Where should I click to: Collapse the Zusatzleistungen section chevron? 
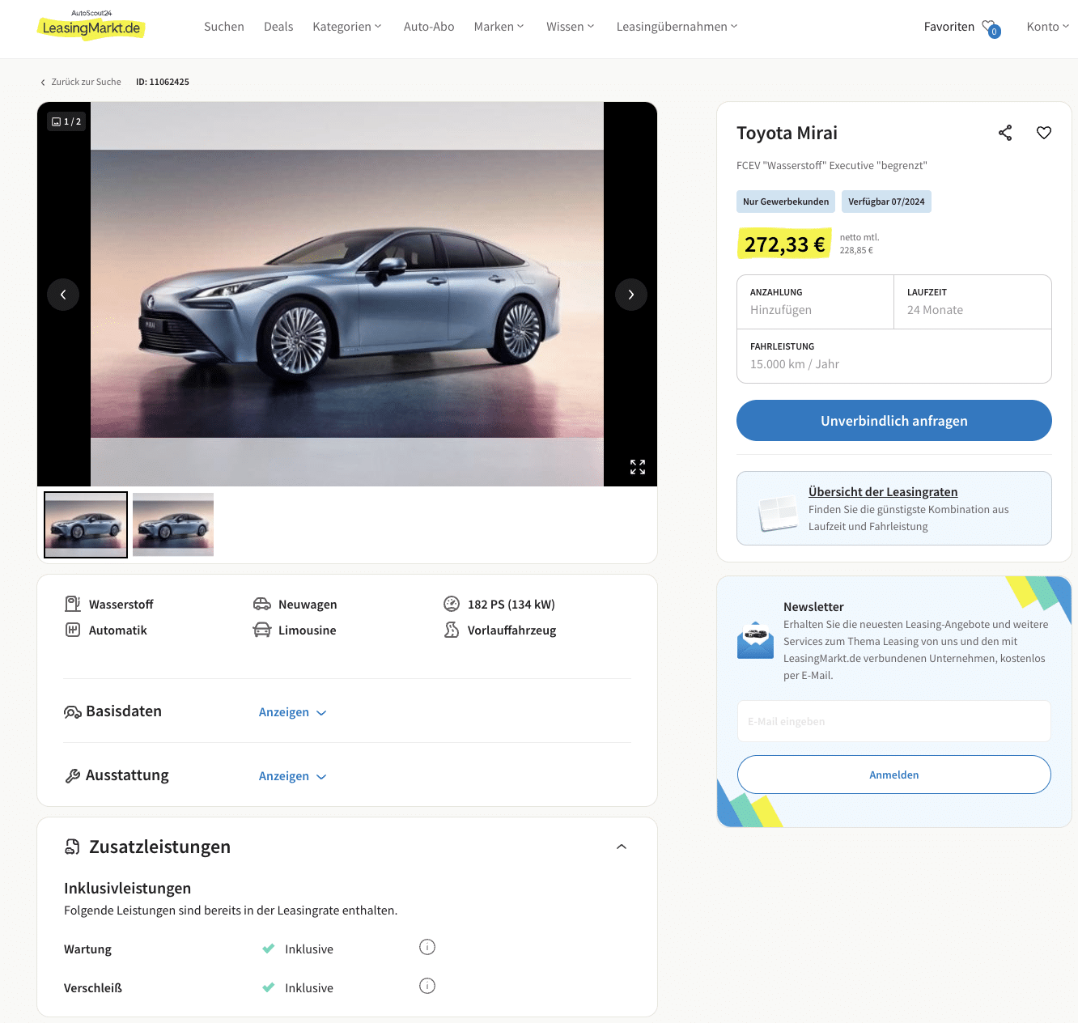(x=622, y=847)
